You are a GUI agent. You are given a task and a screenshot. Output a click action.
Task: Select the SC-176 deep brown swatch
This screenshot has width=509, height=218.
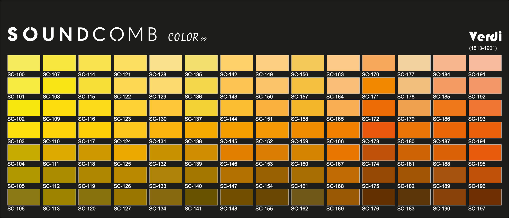click(379, 197)
